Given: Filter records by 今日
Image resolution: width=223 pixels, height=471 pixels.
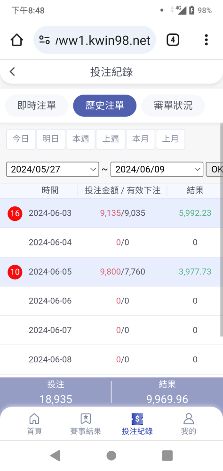Looking at the screenshot, I should (21, 139).
